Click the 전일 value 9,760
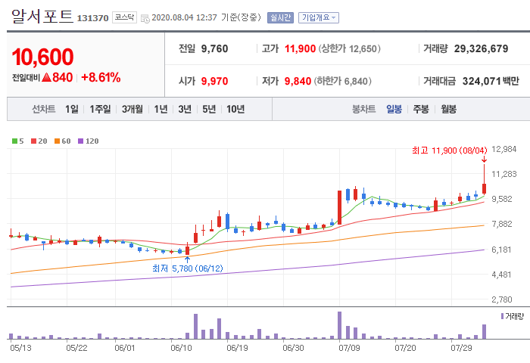 click(214, 48)
